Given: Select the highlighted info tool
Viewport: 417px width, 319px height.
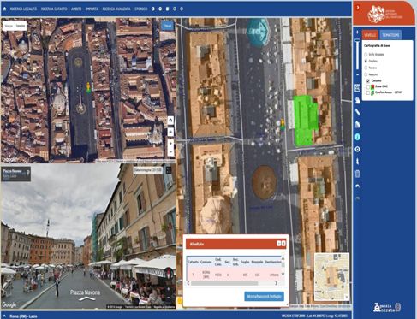Looking at the screenshot, I should tap(357, 137).
